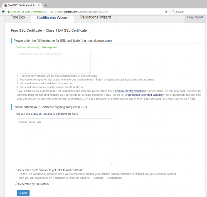This screenshot has width=207, height=197.
Task: Click the magnifier icon in the Szukaj box
Action: click(x=174, y=12)
